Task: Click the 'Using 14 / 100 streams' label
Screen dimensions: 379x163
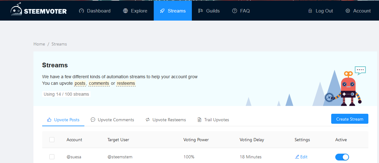Action: click(66, 94)
